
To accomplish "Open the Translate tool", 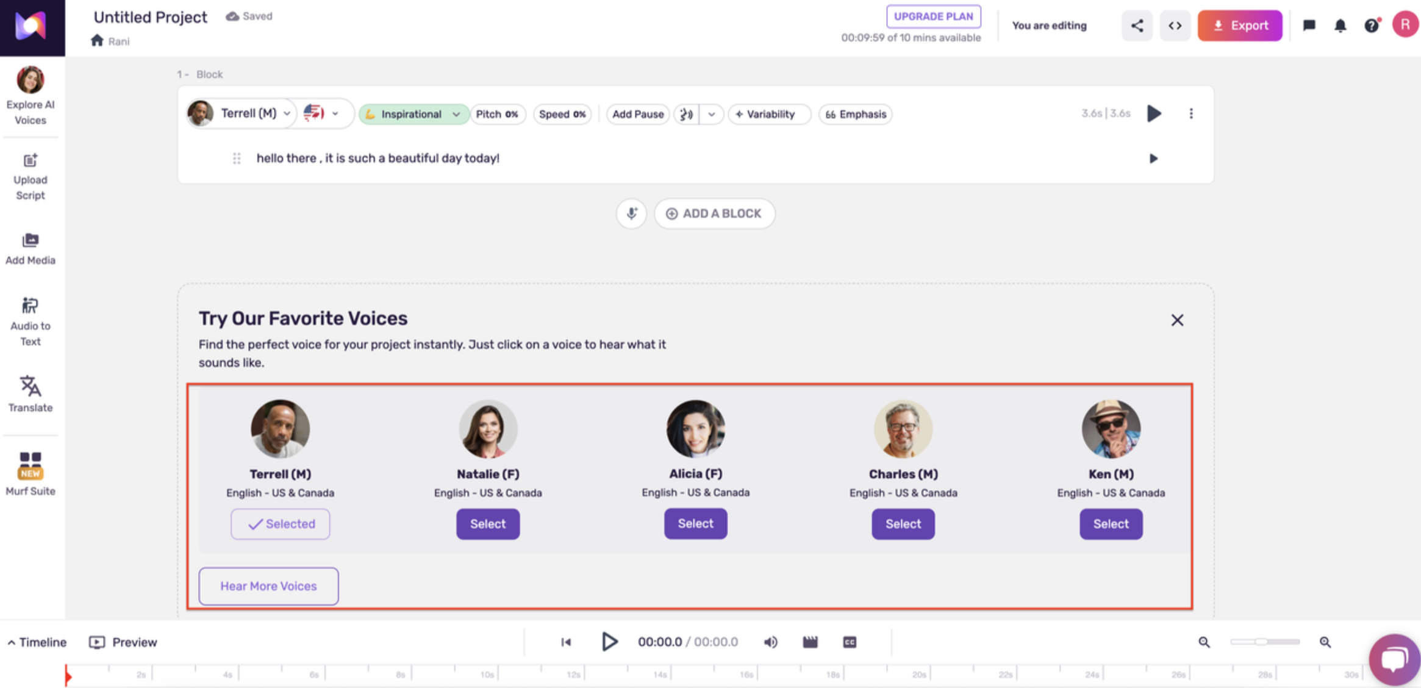I will 30,394.
